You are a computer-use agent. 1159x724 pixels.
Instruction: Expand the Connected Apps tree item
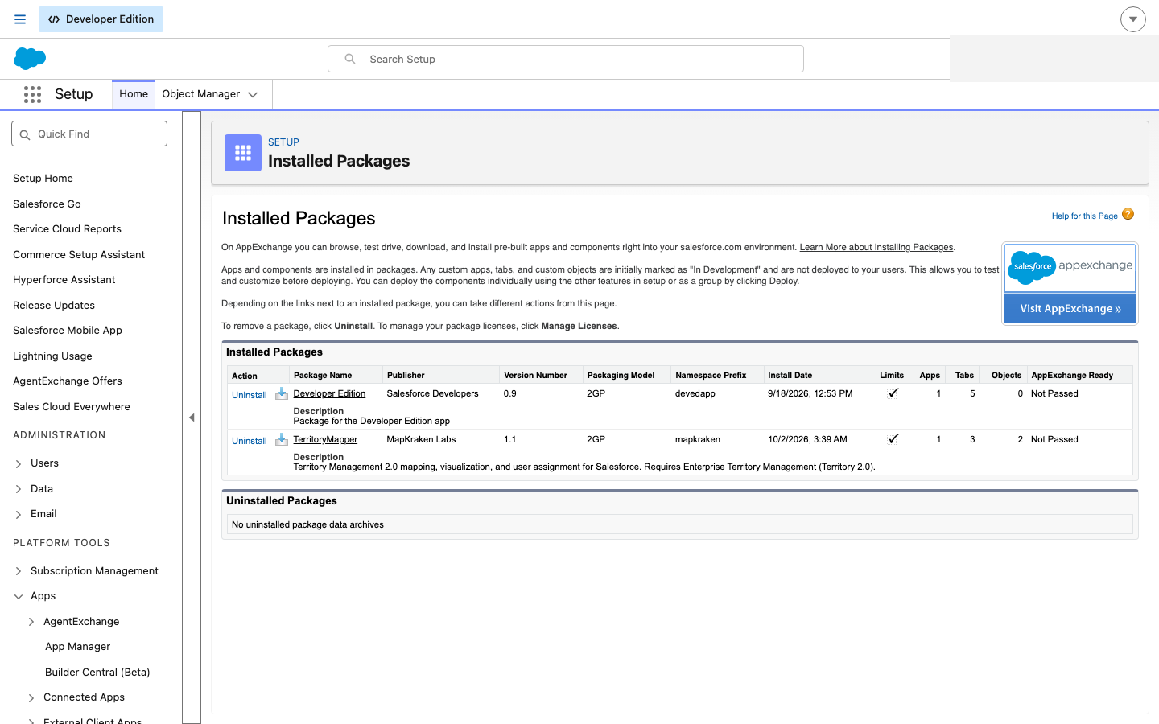31,698
